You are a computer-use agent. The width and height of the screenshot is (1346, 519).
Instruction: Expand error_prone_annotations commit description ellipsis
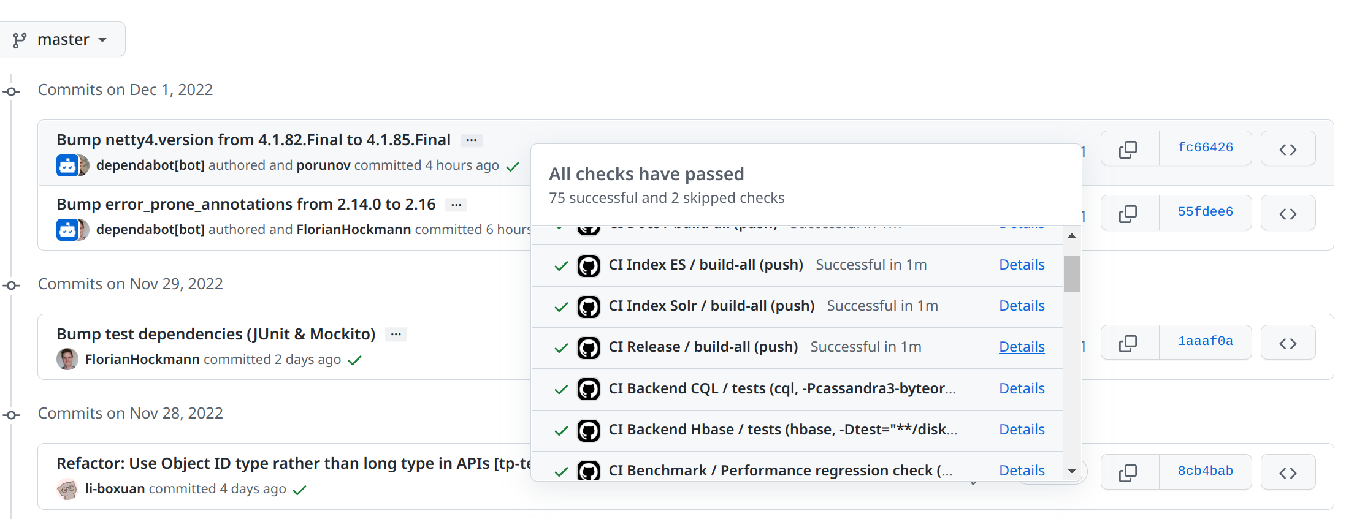coord(456,205)
